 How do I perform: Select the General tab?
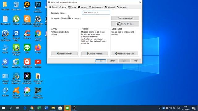[53, 7]
